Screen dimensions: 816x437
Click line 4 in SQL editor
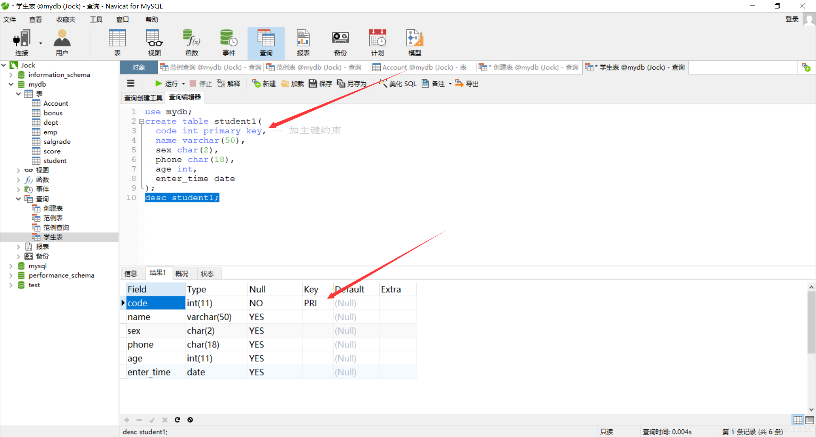200,140
